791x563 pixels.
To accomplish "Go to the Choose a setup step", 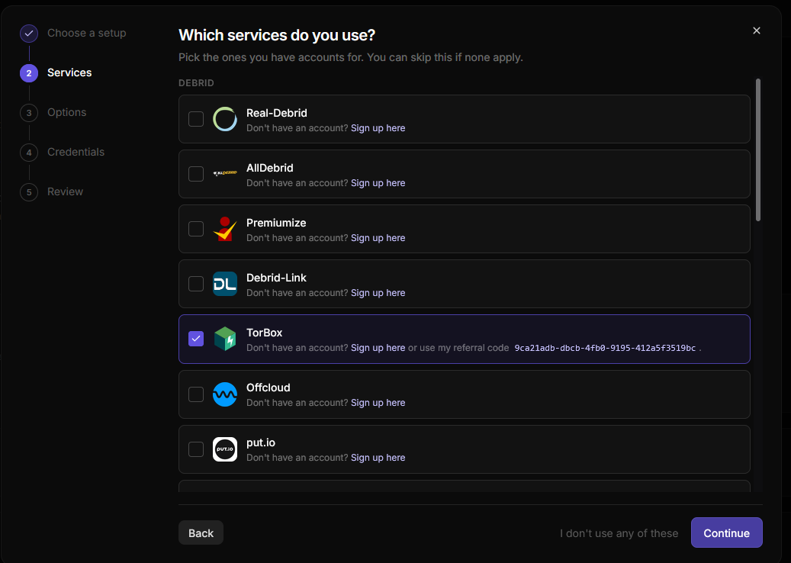I will point(87,34).
